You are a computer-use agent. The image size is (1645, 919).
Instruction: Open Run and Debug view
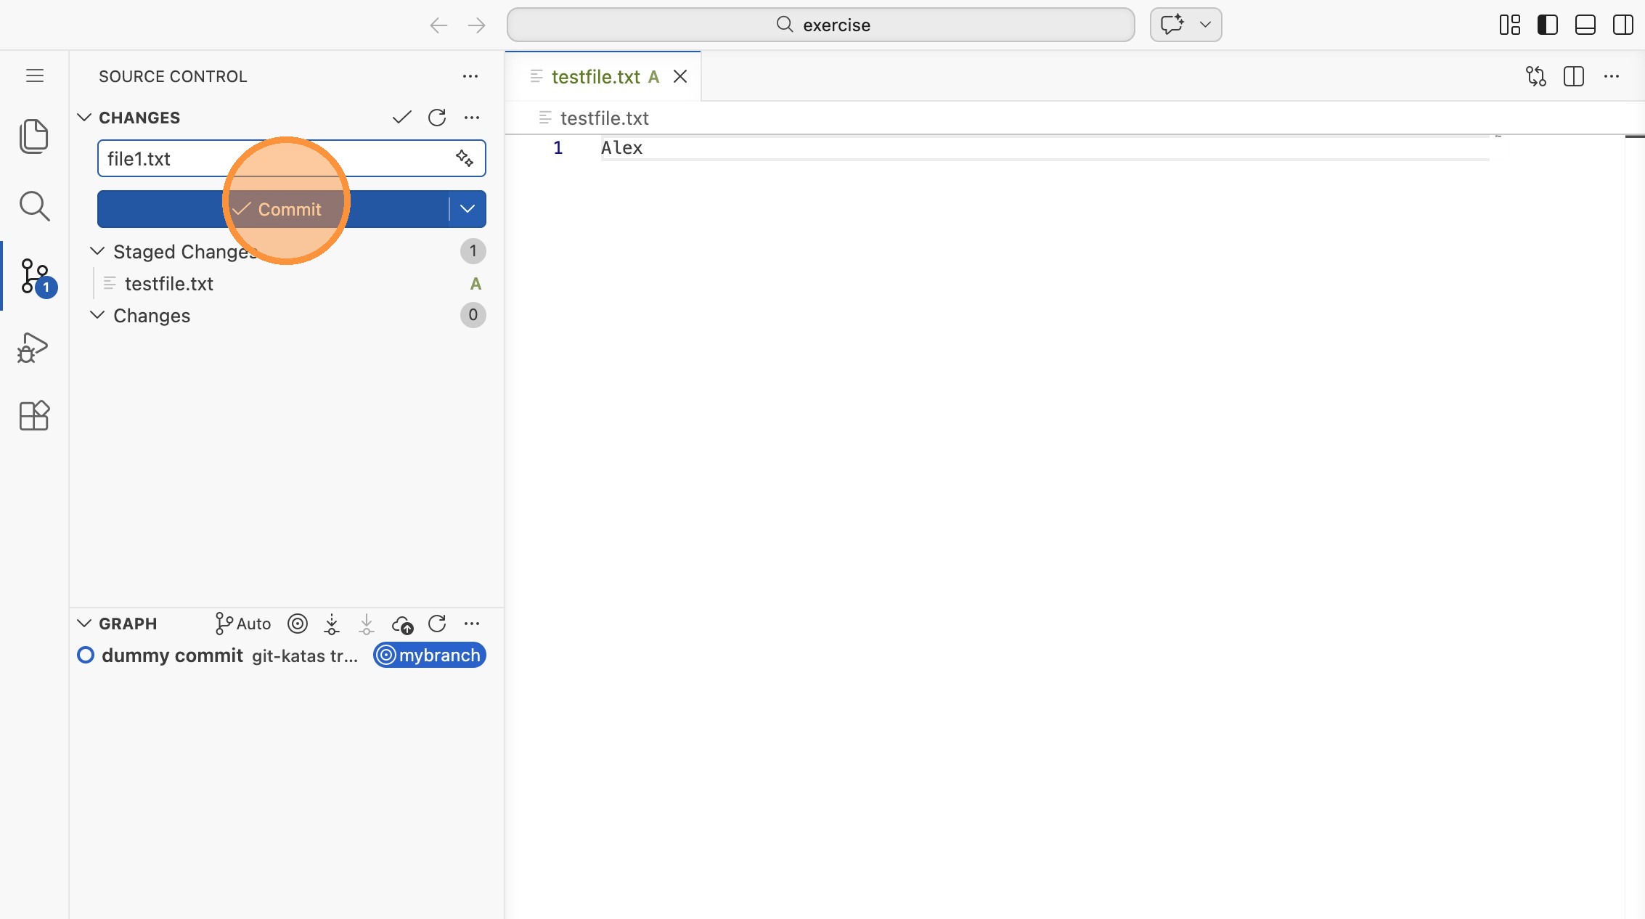[x=33, y=348]
